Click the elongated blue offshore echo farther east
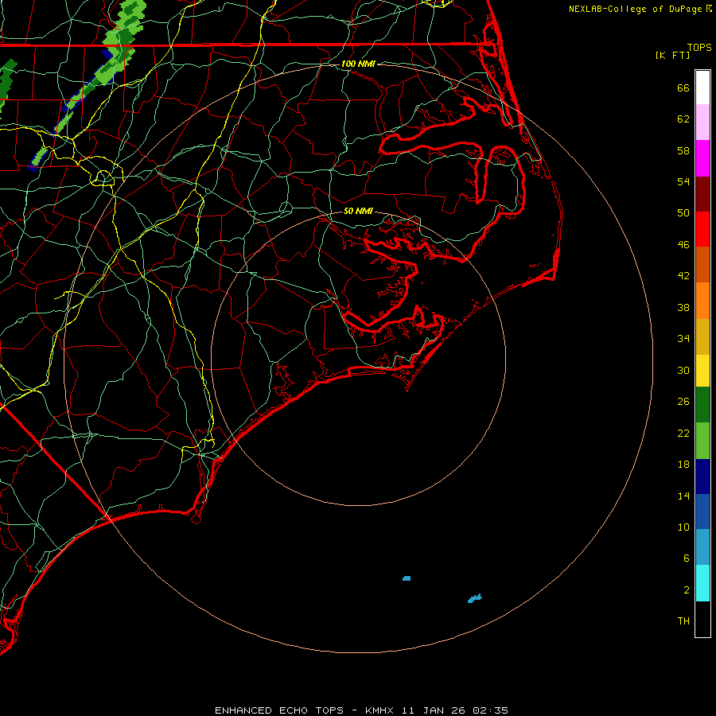 (474, 598)
